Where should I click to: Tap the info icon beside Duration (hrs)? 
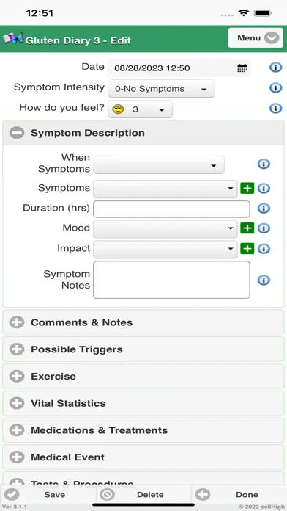[x=264, y=209]
